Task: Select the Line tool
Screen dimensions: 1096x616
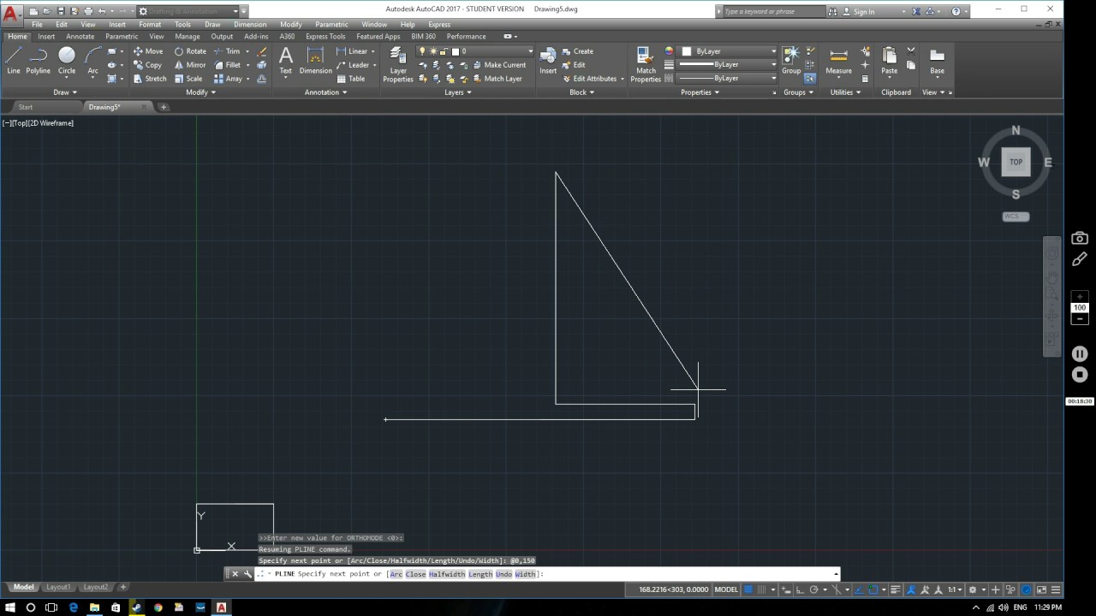Action: tap(14, 60)
